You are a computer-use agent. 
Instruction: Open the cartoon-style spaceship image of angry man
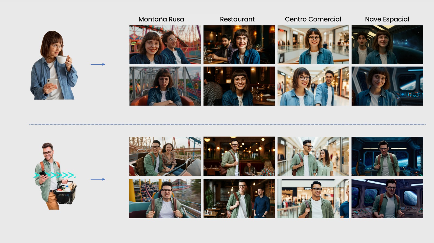[387, 199]
